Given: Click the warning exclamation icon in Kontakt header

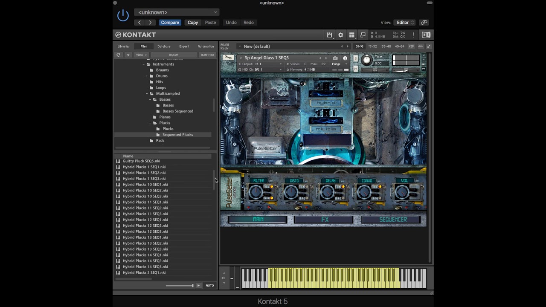Looking at the screenshot, I should tap(413, 35).
